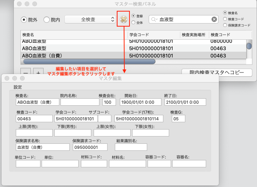Click the 単位 input field
Screen dimensions: 257x187
[60, 164]
